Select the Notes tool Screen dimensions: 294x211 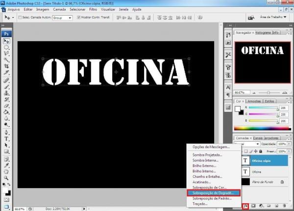6,159
